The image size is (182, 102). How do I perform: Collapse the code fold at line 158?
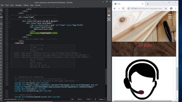[9, 23]
